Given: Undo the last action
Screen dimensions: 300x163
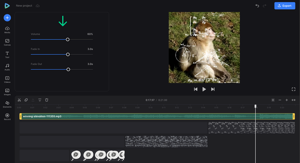Looking at the screenshot, I should pyautogui.click(x=257, y=6).
